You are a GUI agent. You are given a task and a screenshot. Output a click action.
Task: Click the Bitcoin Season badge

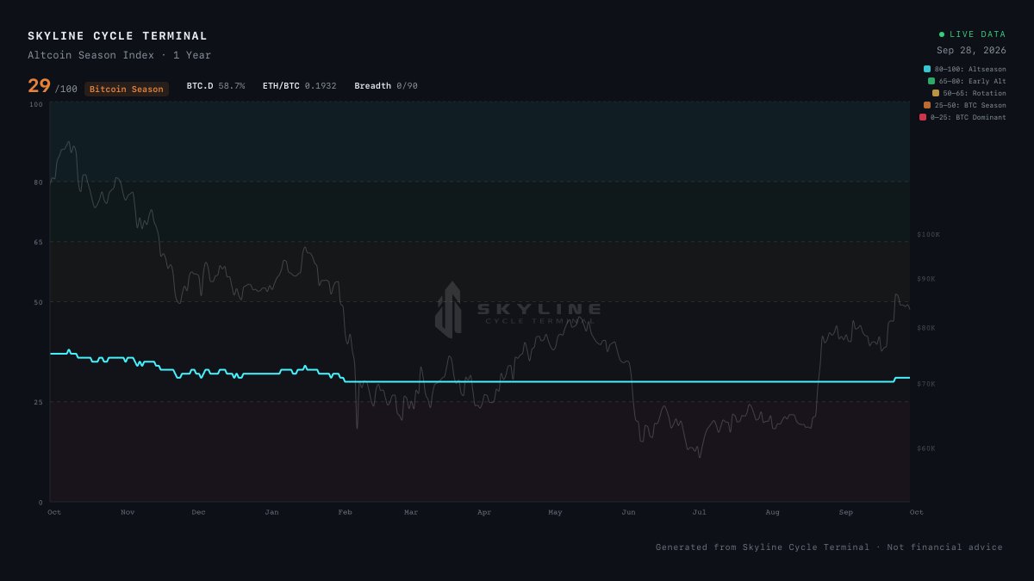pos(127,89)
